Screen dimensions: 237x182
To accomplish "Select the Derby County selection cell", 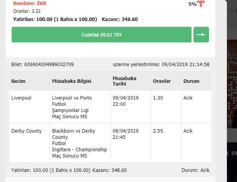I will pos(26,131).
